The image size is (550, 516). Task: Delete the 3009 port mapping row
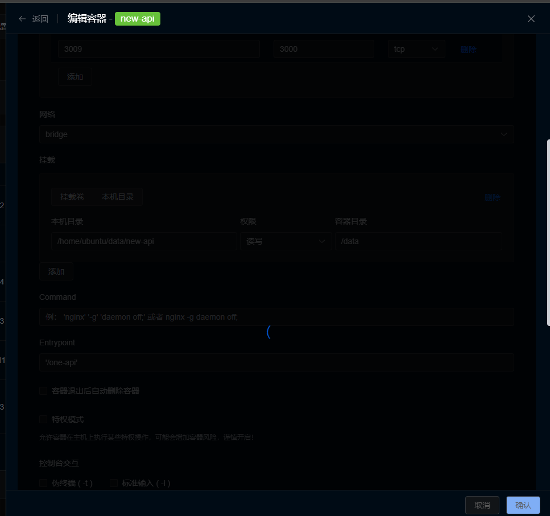pyautogui.click(x=468, y=49)
